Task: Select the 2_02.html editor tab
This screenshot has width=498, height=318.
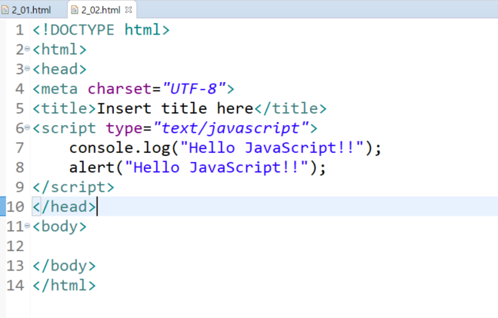Action: [101, 10]
